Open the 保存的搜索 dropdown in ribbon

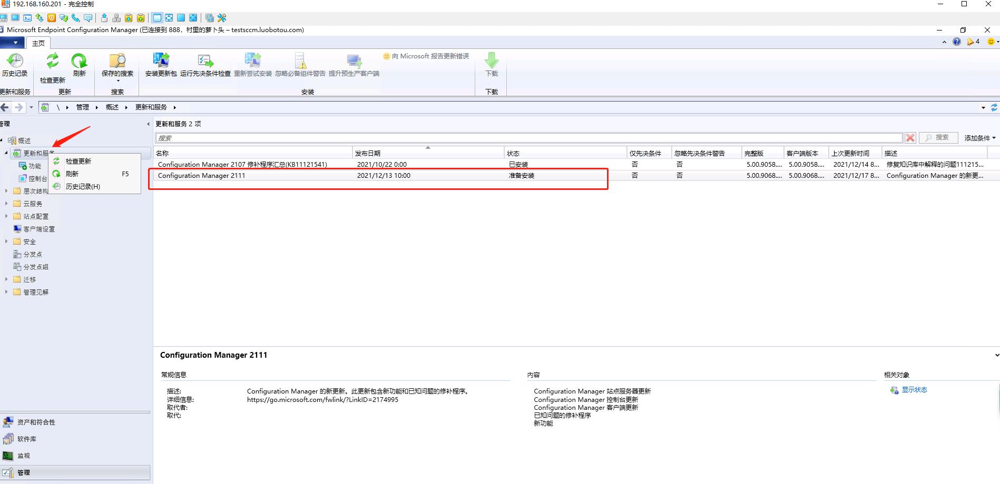(x=117, y=67)
